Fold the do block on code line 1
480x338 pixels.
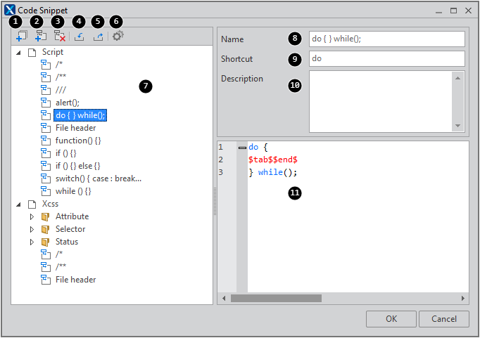[242, 148]
